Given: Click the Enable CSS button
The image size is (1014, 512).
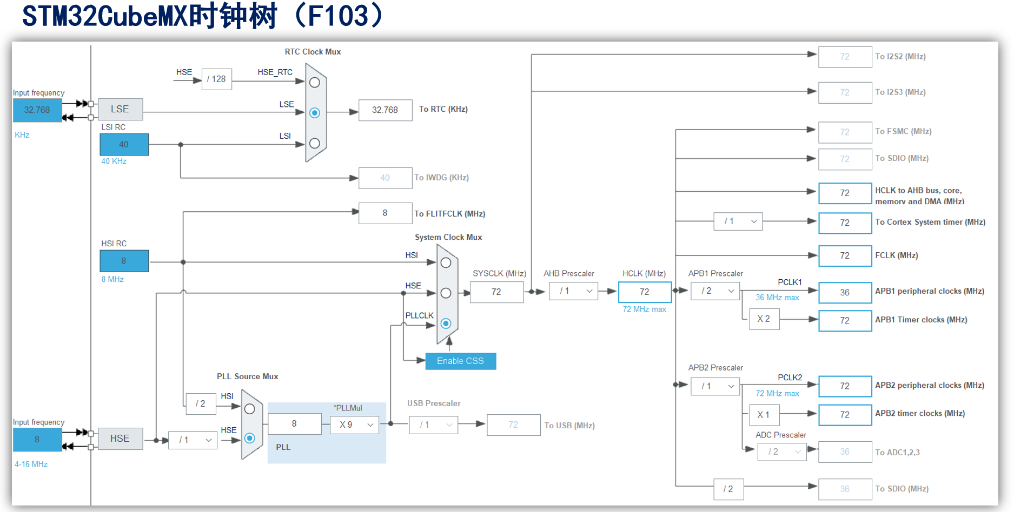Looking at the screenshot, I should (x=461, y=361).
